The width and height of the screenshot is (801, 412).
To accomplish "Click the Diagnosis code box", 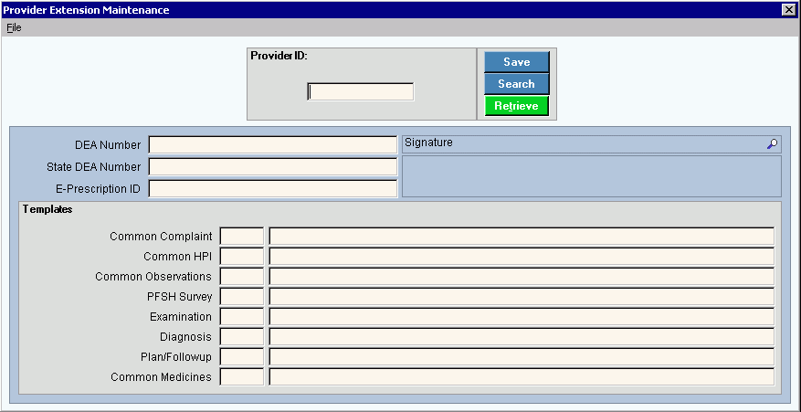I will point(241,337).
